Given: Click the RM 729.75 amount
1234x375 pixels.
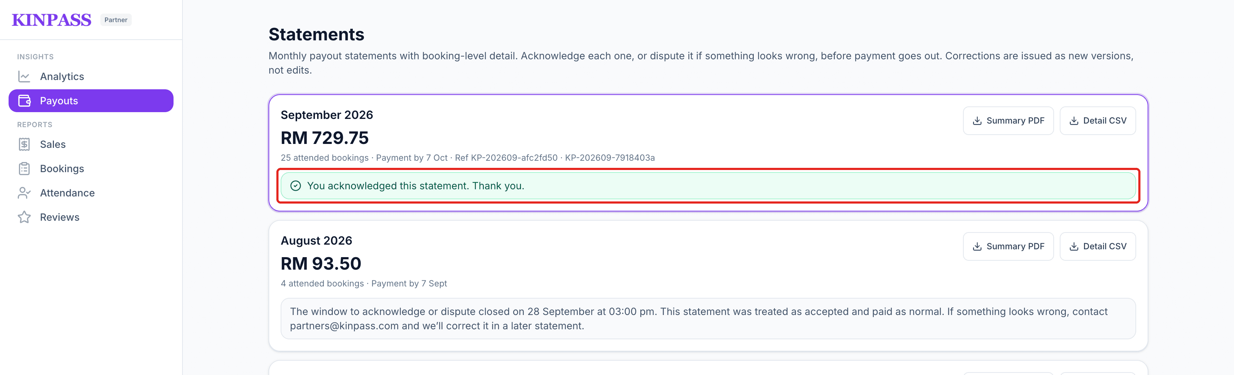Looking at the screenshot, I should [x=324, y=138].
